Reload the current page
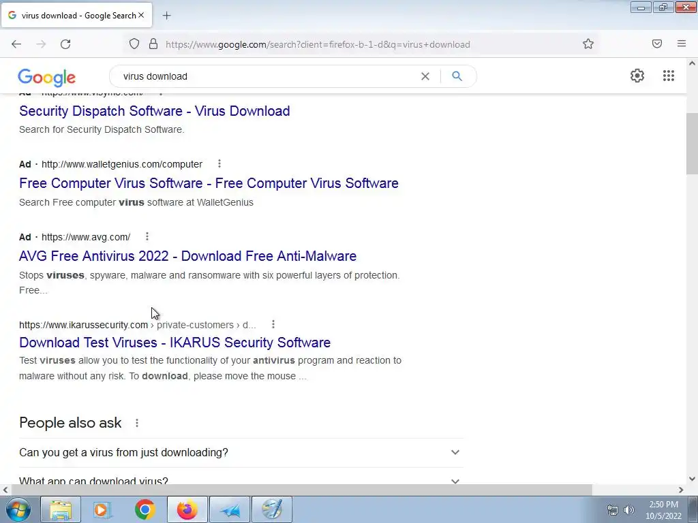Image resolution: width=698 pixels, height=523 pixels. [65, 44]
